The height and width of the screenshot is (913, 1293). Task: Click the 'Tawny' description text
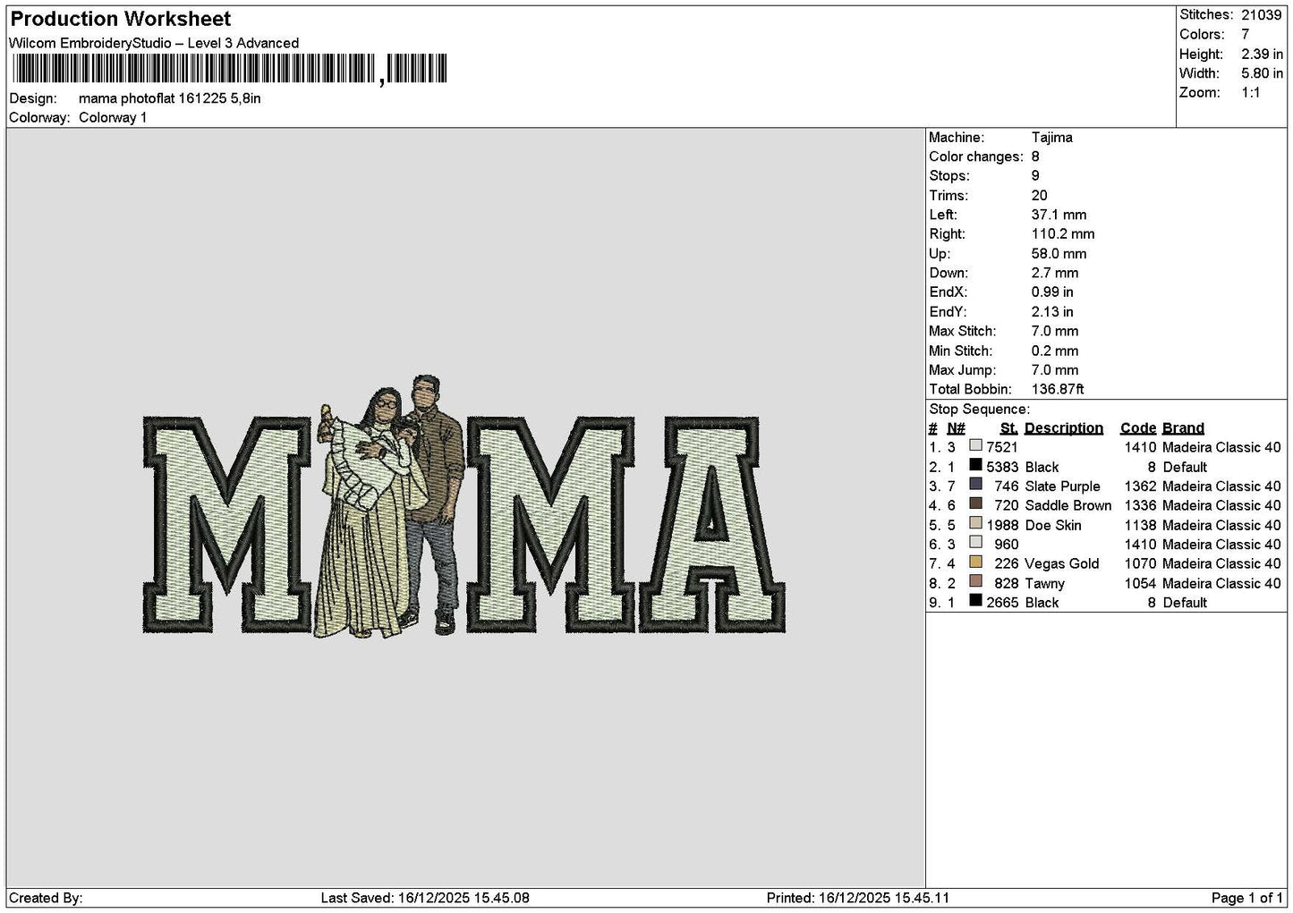click(x=1045, y=584)
